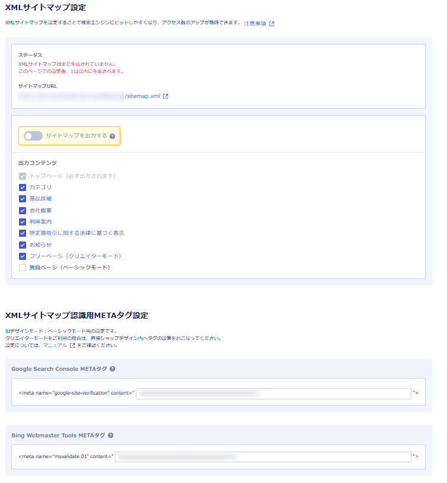
Task: Open the マニュアル link
Action: tap(55, 345)
